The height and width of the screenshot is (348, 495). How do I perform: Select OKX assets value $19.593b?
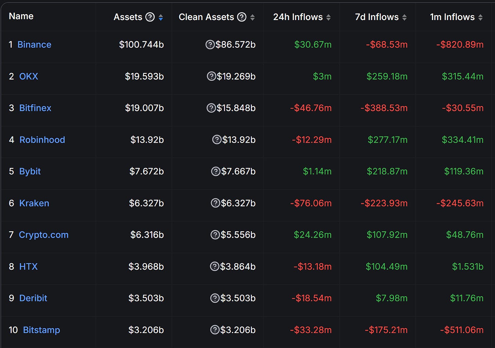coord(144,76)
